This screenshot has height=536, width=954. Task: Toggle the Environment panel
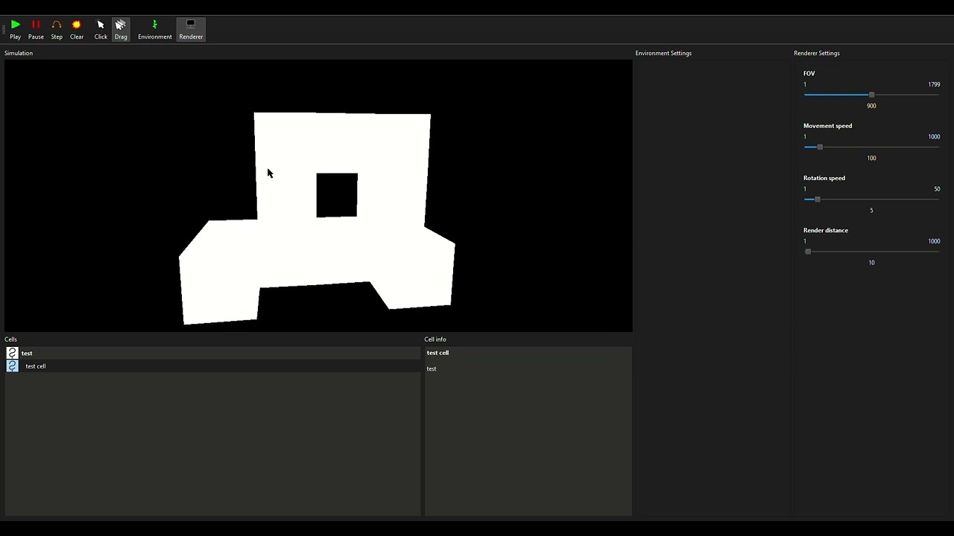pyautogui.click(x=155, y=29)
